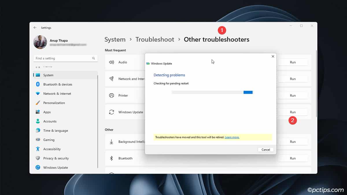Go to Accounts in the sidebar

pyautogui.click(x=50, y=121)
